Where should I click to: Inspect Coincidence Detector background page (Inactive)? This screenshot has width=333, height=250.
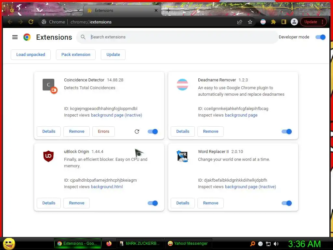pyautogui.click(x=116, y=115)
